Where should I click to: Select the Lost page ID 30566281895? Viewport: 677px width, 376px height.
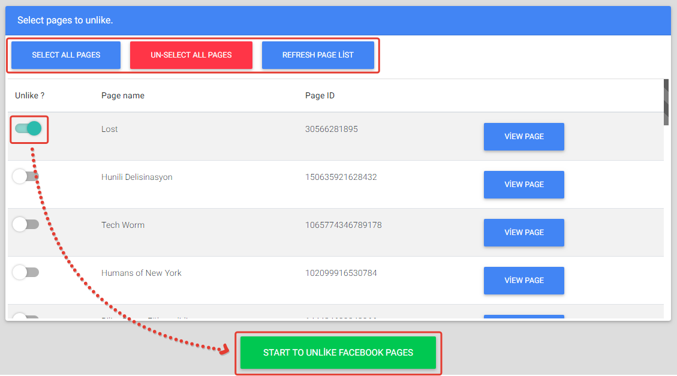click(331, 130)
